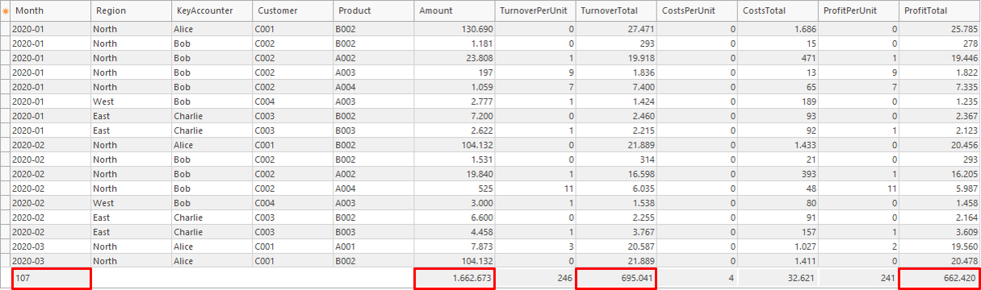
Task: Select the TurnoverTotal cell 27.471
Action: click(x=615, y=28)
